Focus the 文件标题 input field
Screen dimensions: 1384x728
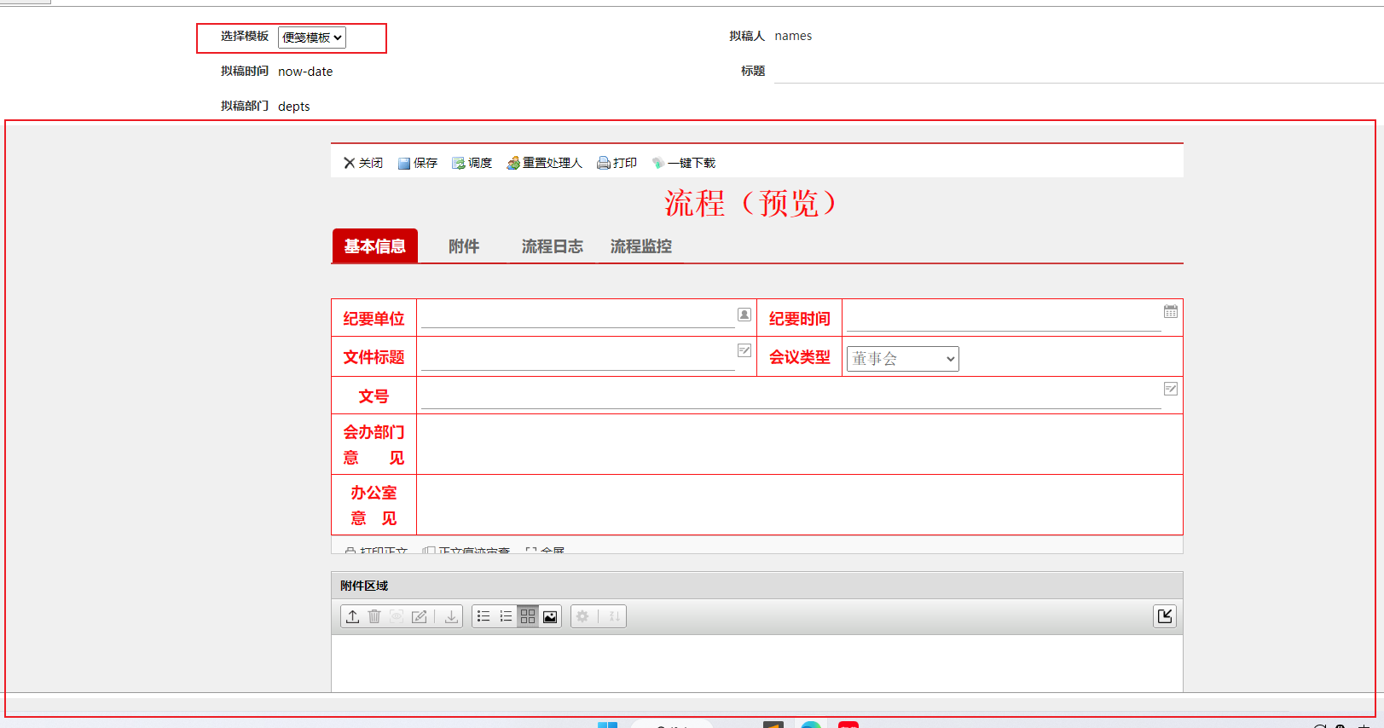pyautogui.click(x=578, y=358)
